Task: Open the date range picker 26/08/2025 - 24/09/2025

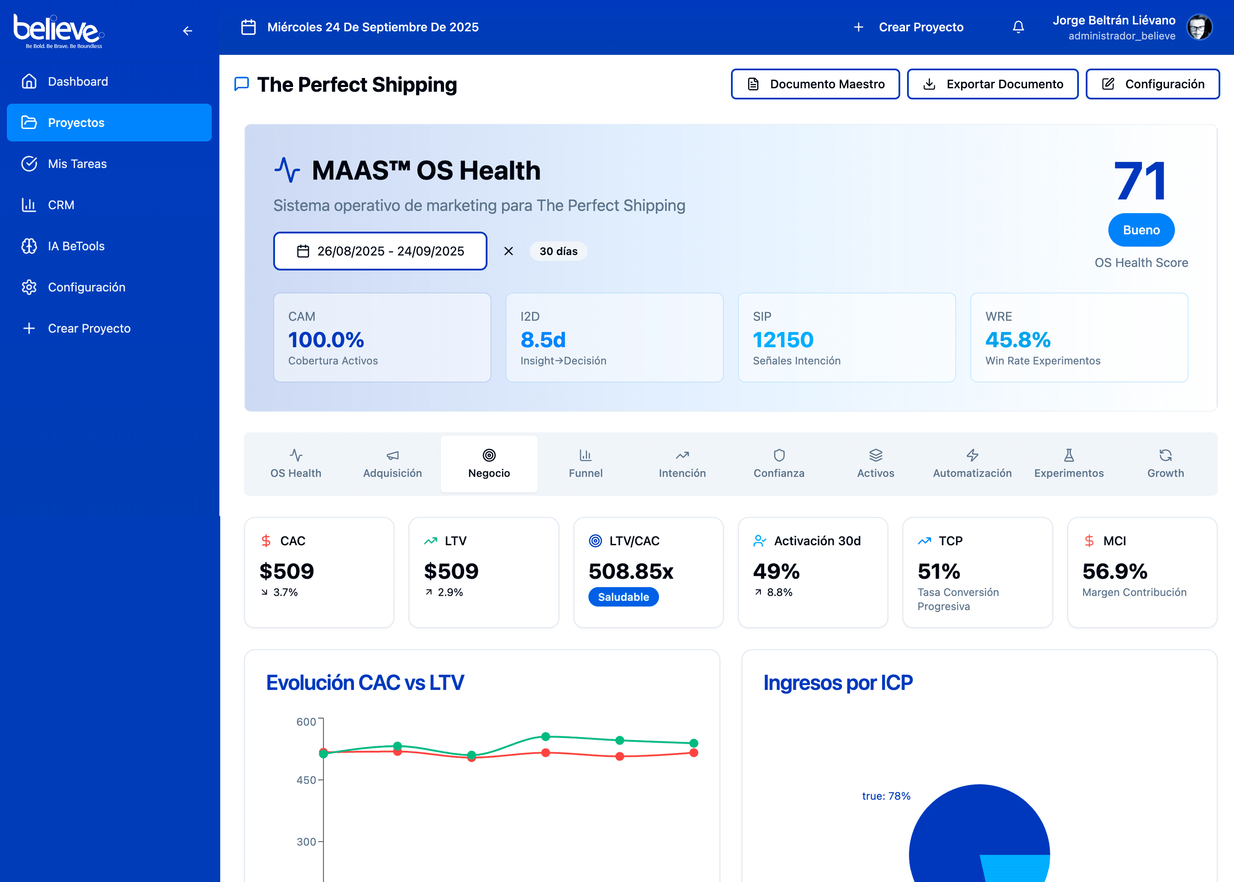Action: pyautogui.click(x=380, y=251)
